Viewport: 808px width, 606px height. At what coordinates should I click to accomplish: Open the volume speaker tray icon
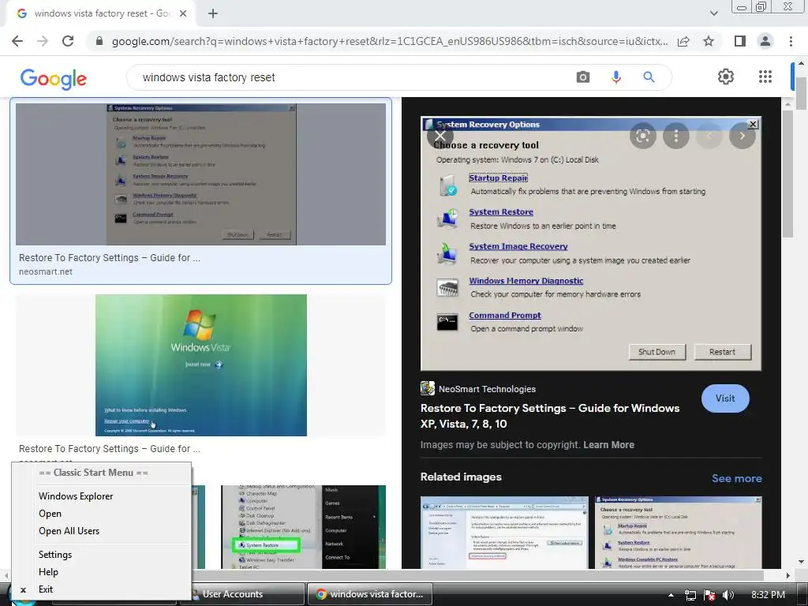[728, 595]
